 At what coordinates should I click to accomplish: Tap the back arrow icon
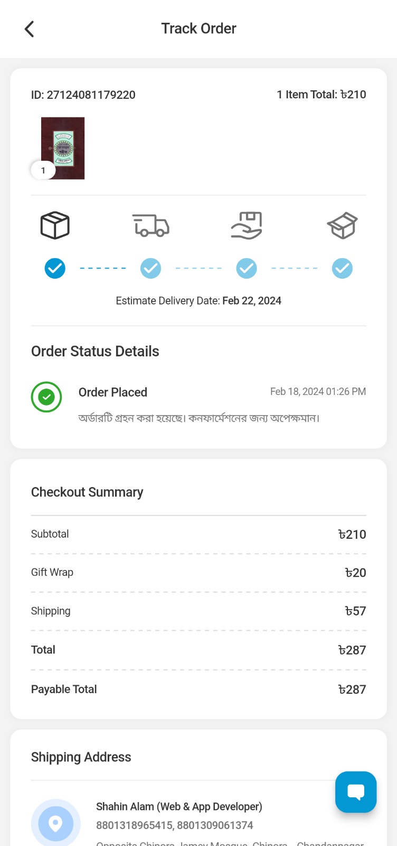pos(30,29)
